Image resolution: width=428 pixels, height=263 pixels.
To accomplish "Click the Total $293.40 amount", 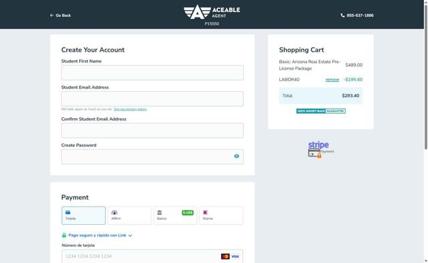I will 350,96.
